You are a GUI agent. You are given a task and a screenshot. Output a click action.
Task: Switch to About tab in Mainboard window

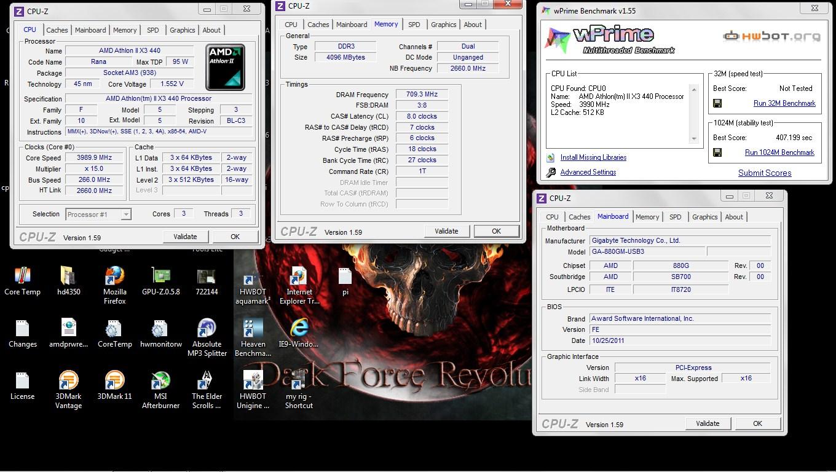734,217
